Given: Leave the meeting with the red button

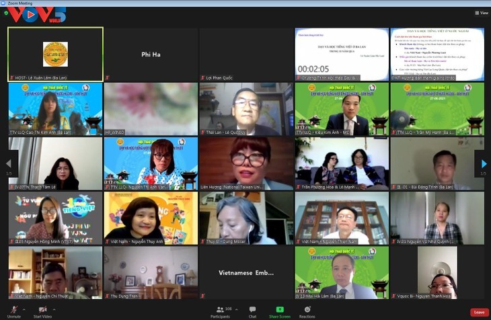Looking at the screenshot, I should click(479, 312).
